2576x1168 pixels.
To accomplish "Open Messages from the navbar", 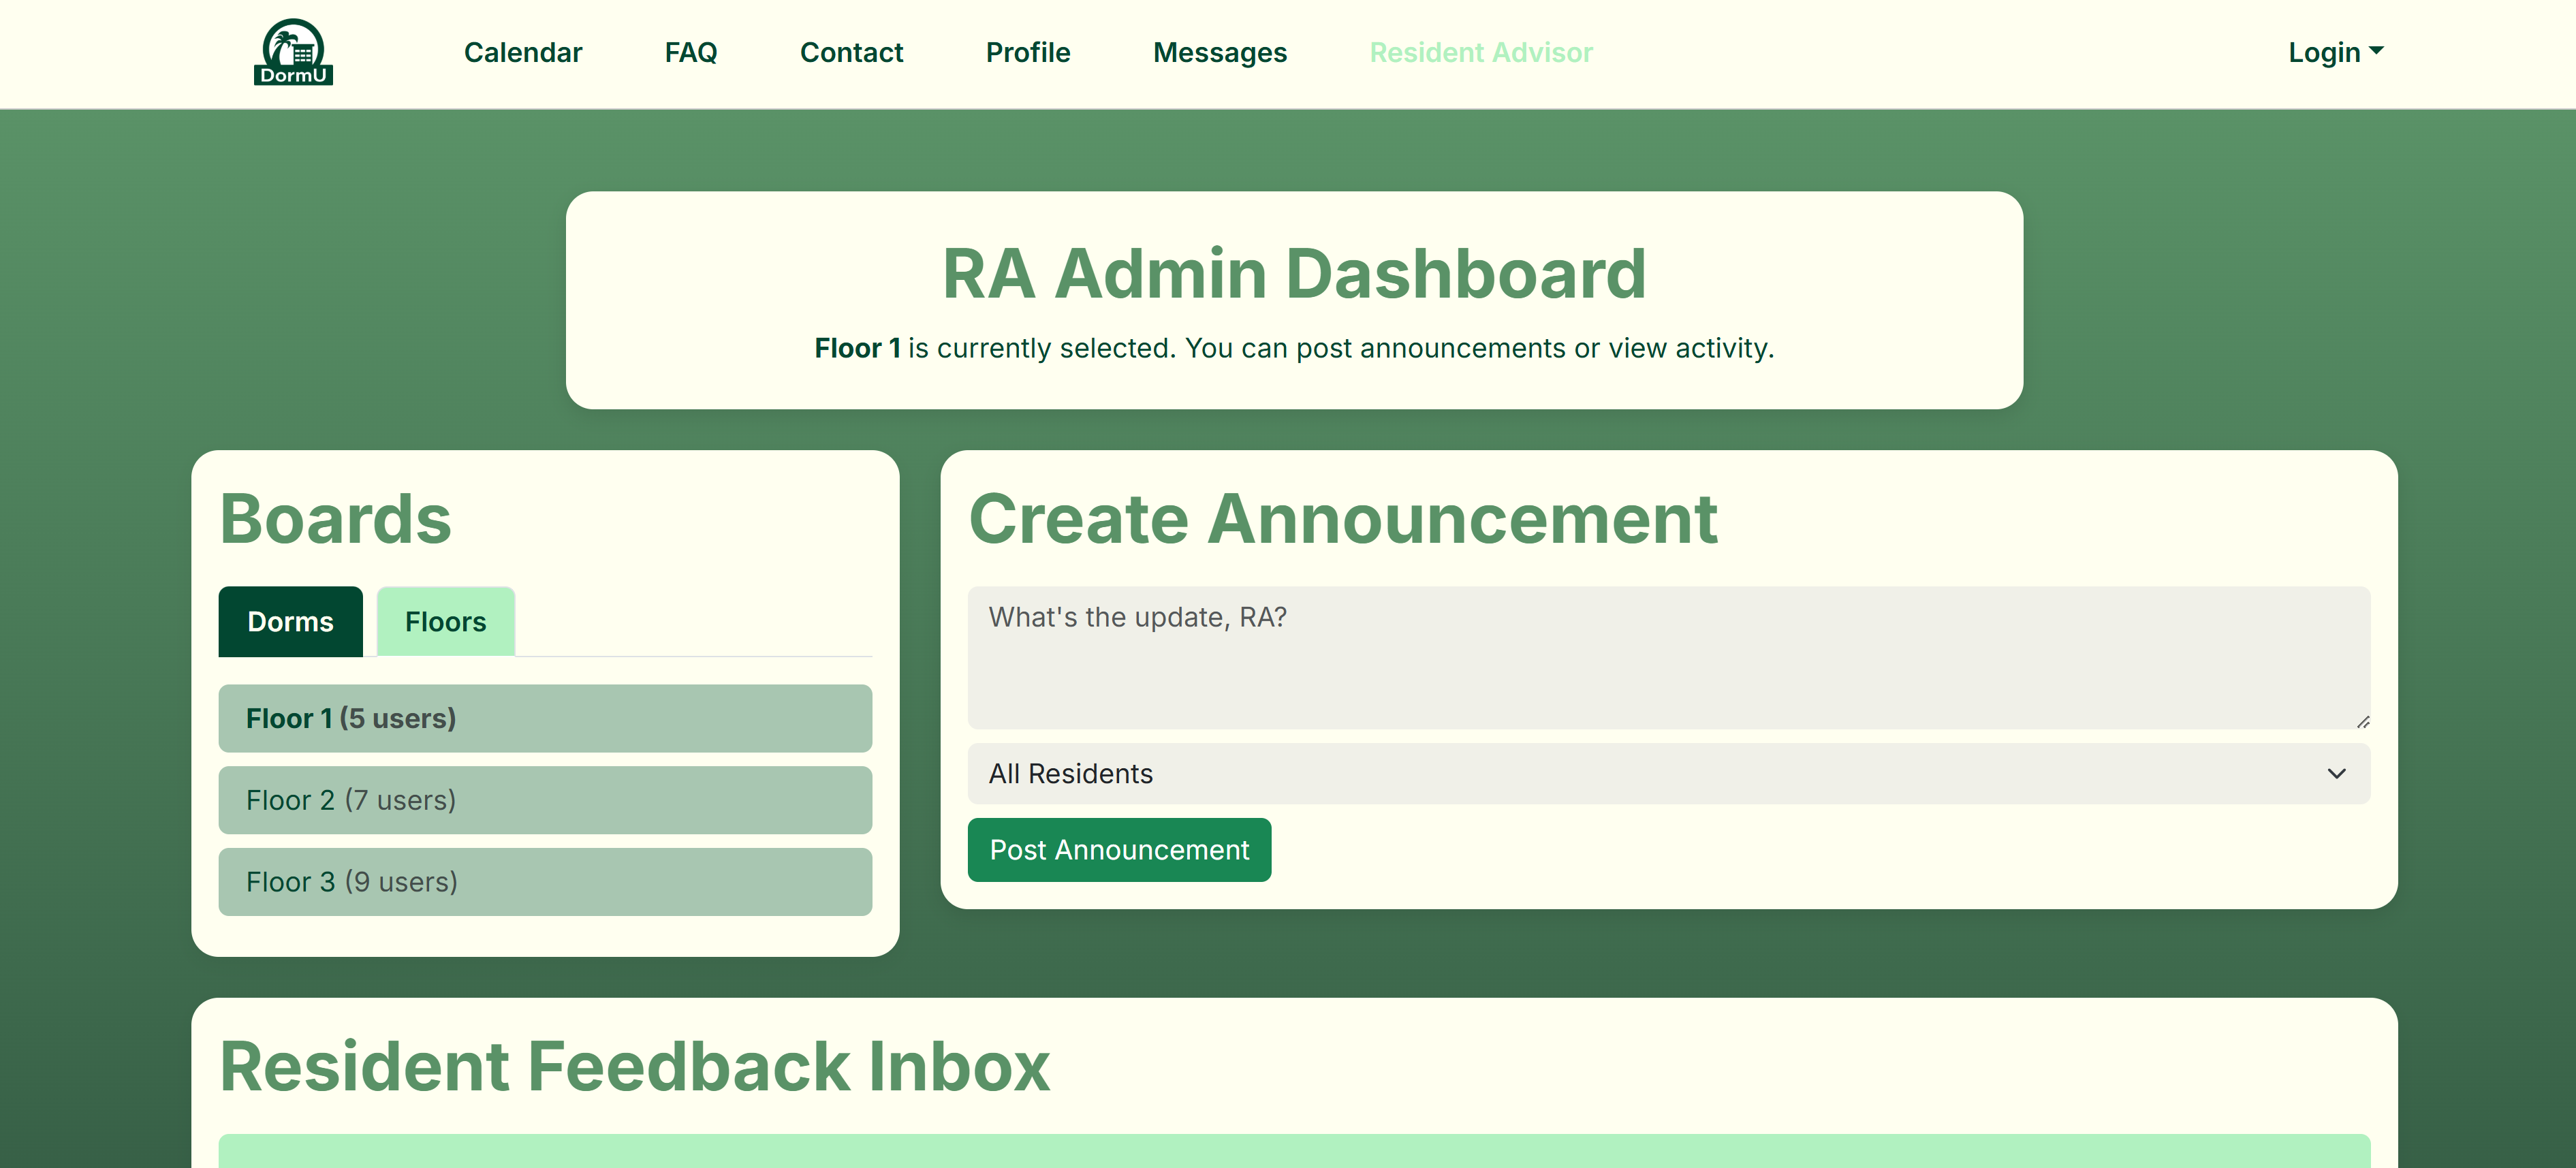I will (x=1220, y=52).
